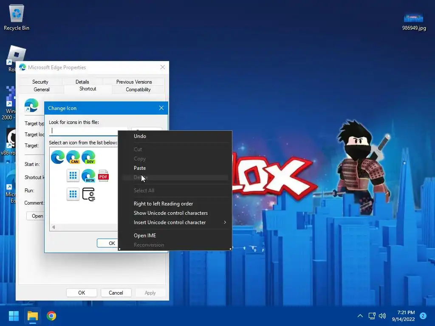This screenshot has height=326, width=435.
Task: Click the icon list left scroll arrow
Action: (54, 227)
